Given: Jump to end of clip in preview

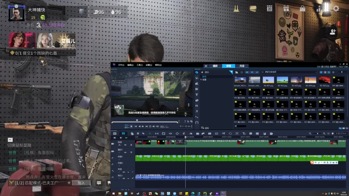Looking at the screenshot, I should [146, 126].
